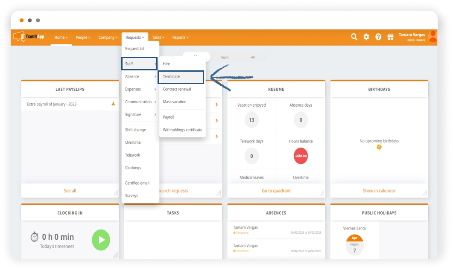Expand the People dropdown menu
The height and width of the screenshot is (270, 453).
point(83,38)
